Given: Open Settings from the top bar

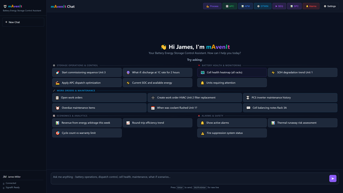Looking at the screenshot, I should [330, 6].
